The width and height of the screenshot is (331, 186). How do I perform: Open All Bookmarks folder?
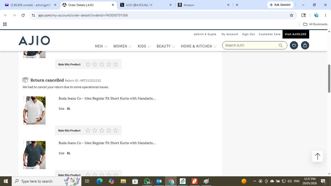315,24
